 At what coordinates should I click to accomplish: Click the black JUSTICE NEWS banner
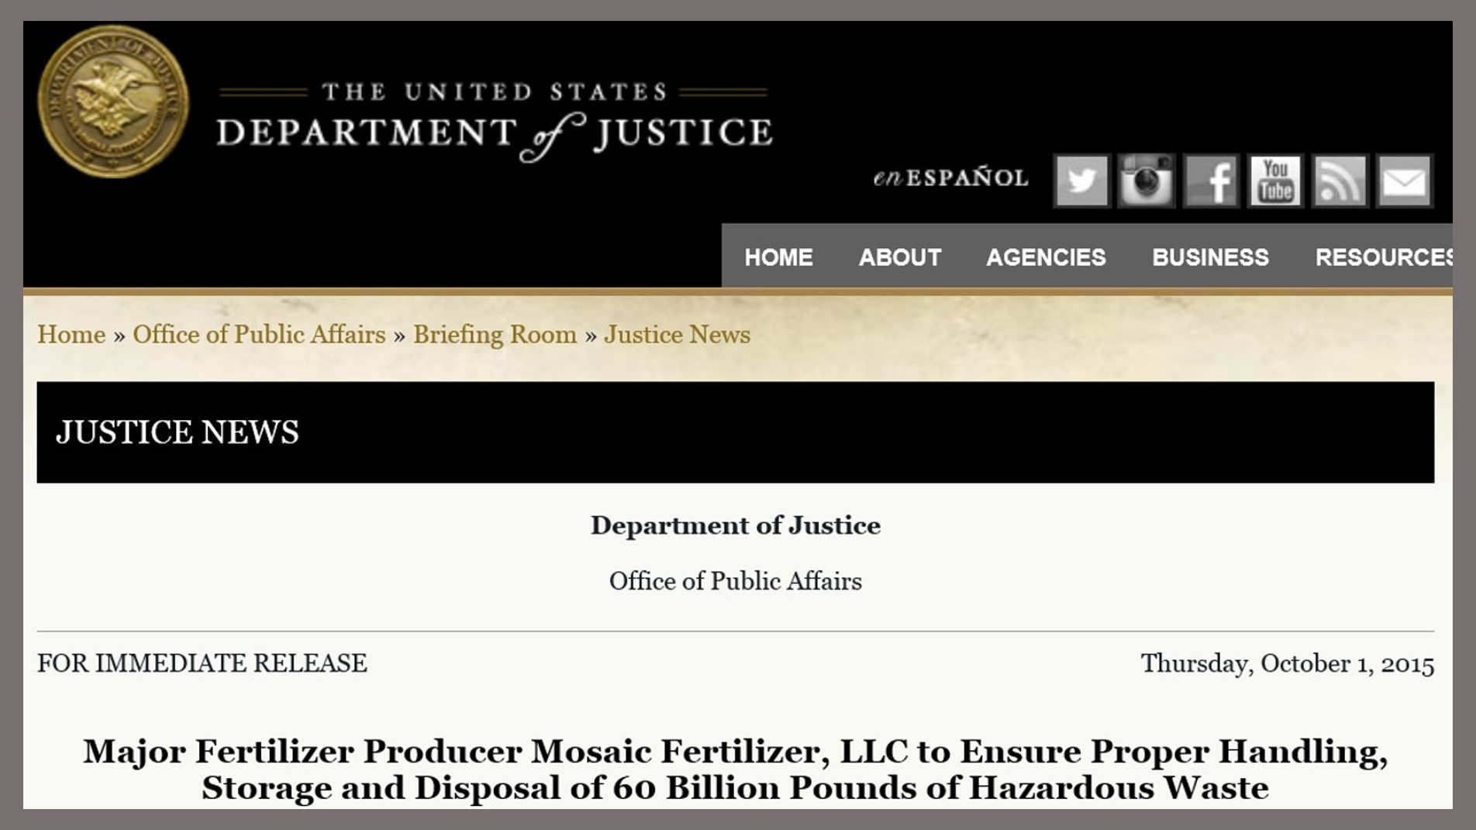tap(735, 432)
